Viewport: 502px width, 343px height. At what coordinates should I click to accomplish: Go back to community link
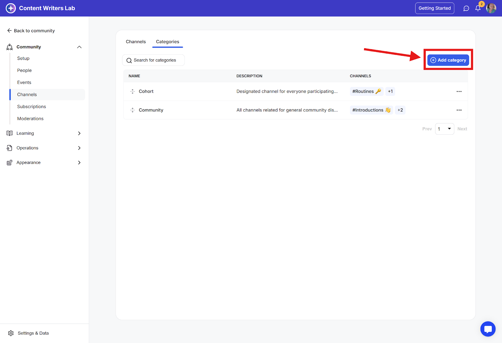(x=31, y=31)
